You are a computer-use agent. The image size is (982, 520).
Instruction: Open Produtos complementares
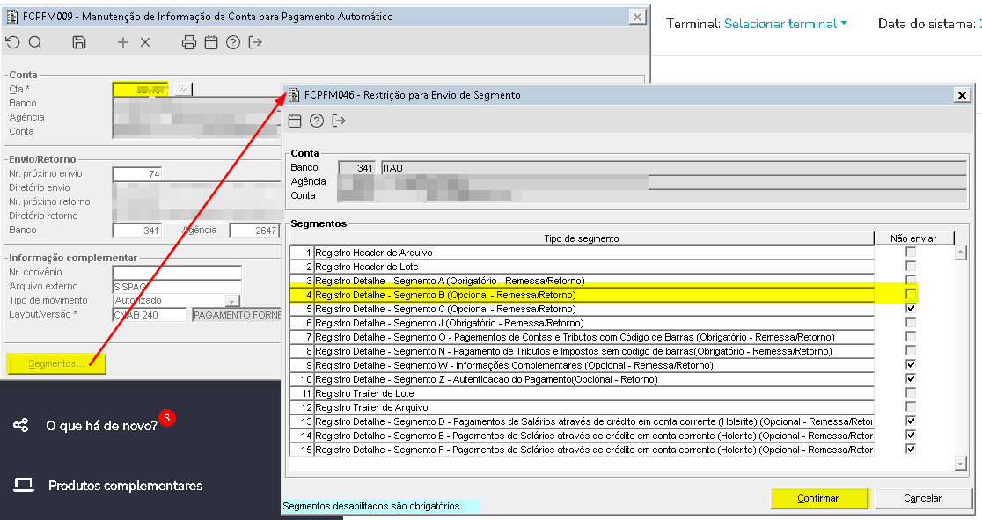pyautogui.click(x=125, y=486)
